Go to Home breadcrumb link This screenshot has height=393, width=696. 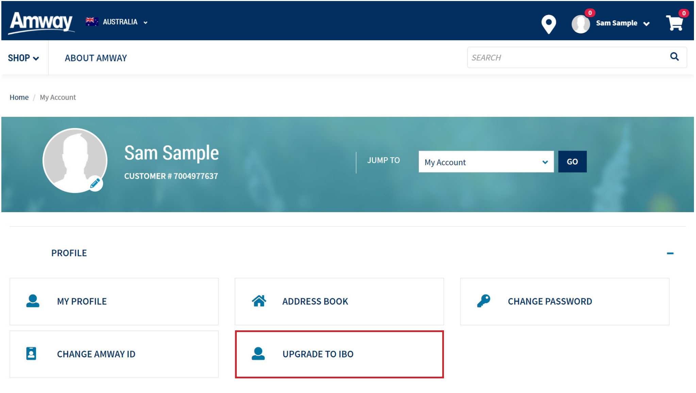(x=19, y=97)
